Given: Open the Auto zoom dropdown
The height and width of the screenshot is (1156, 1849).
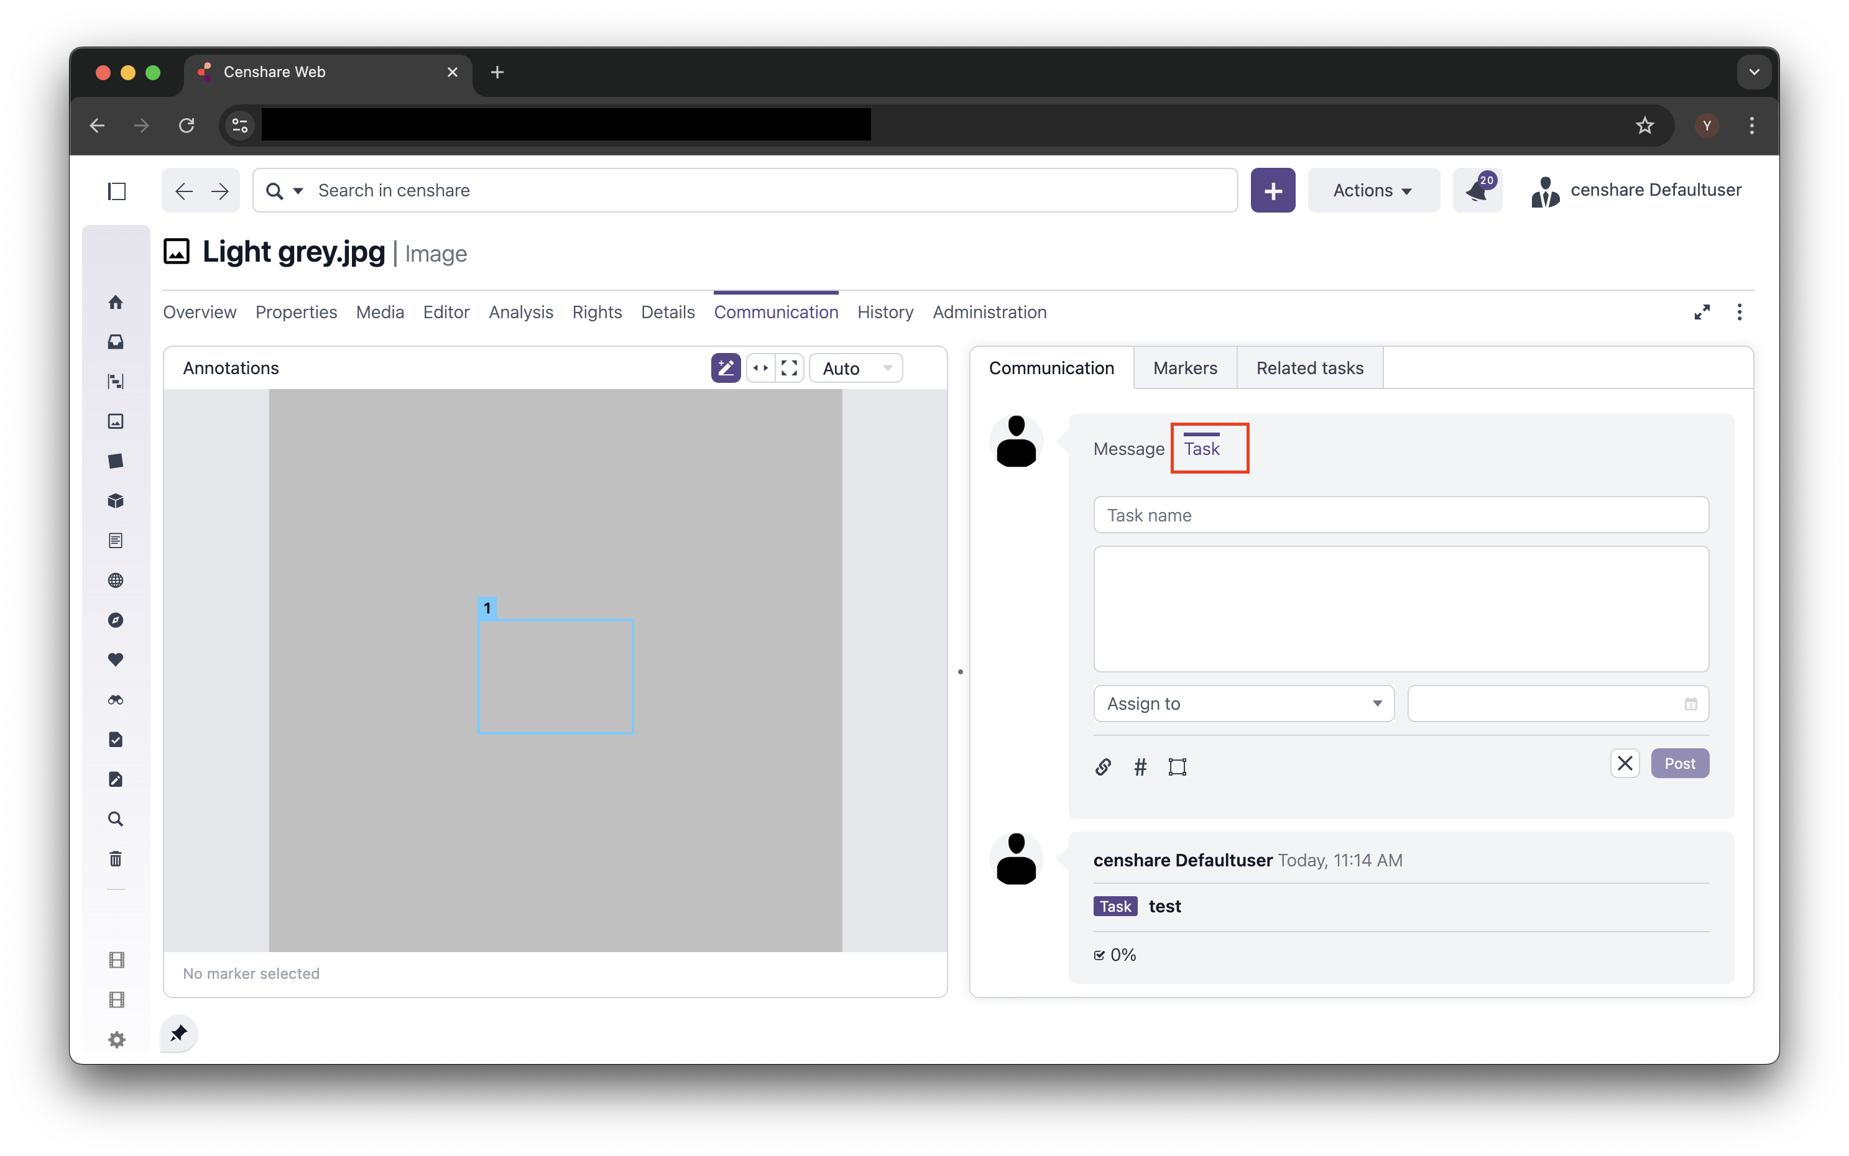Looking at the screenshot, I should pos(855,368).
